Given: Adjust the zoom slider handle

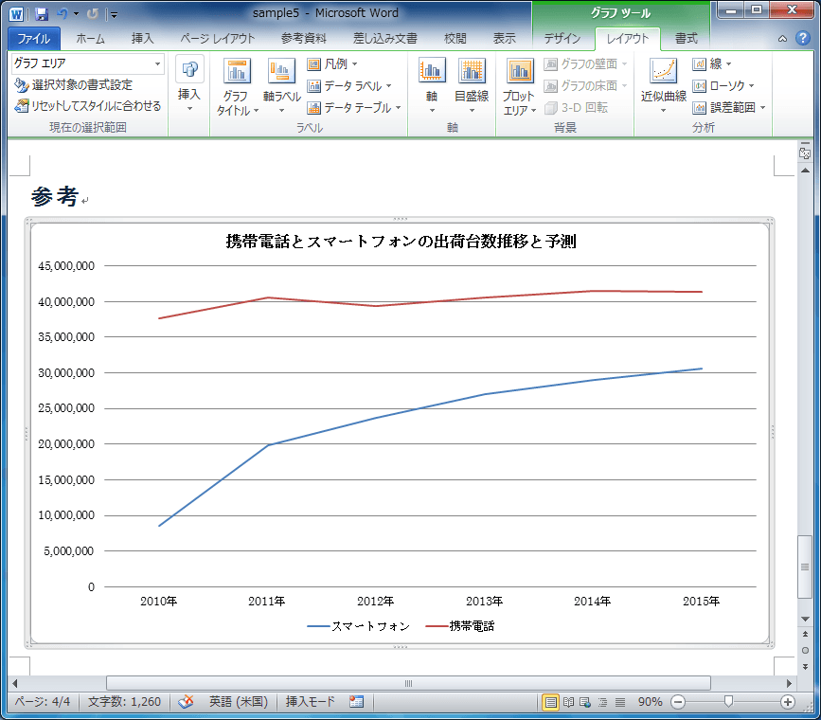Looking at the screenshot, I should tap(728, 702).
